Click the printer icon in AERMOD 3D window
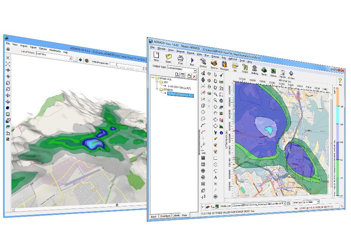This screenshot has width=351, height=227. [x=8, y=49]
